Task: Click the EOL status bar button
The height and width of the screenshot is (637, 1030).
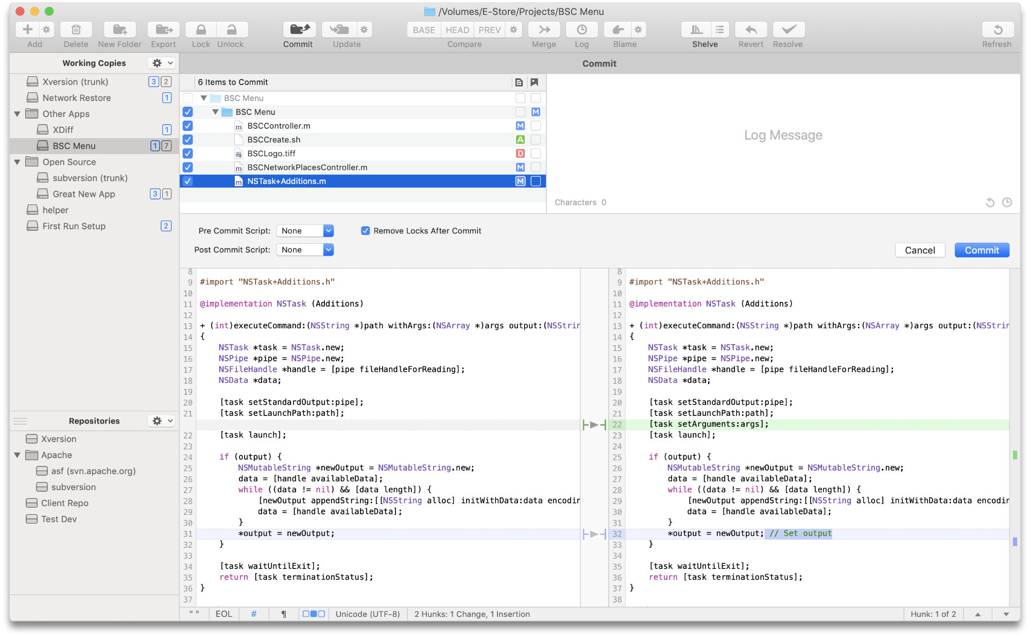Action: pyautogui.click(x=224, y=614)
